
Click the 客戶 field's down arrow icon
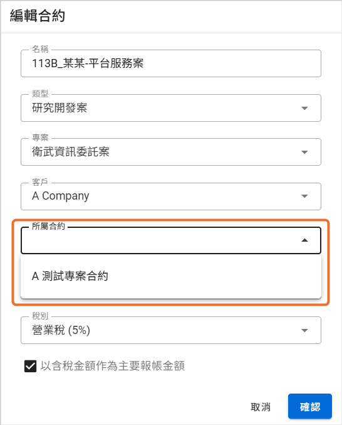point(304,196)
